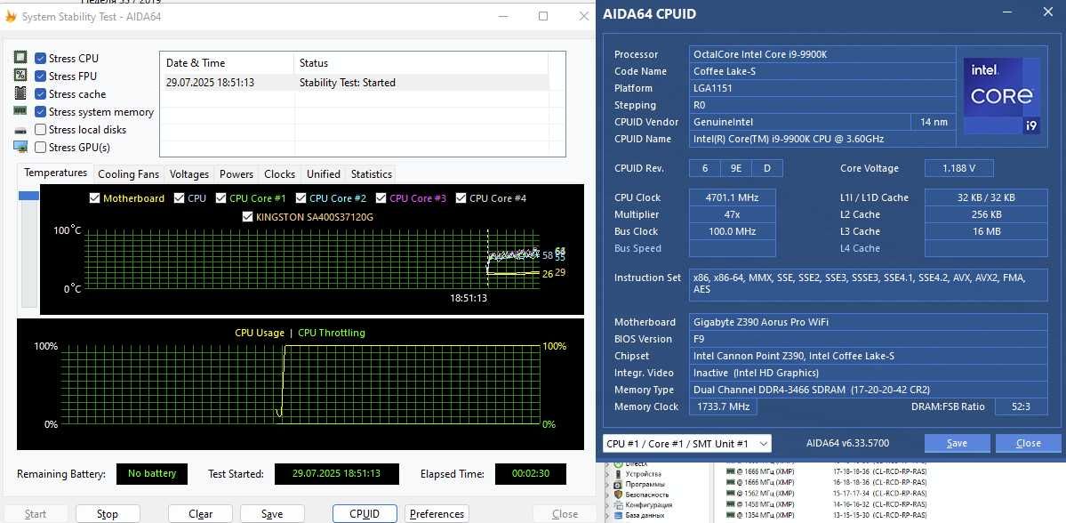Click the Date & Time column header
The width and height of the screenshot is (1066, 523).
[227, 62]
